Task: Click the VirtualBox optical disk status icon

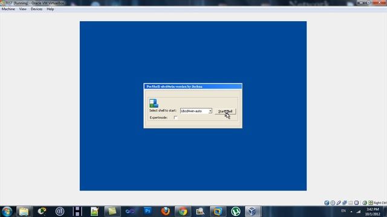Action: click(333, 203)
